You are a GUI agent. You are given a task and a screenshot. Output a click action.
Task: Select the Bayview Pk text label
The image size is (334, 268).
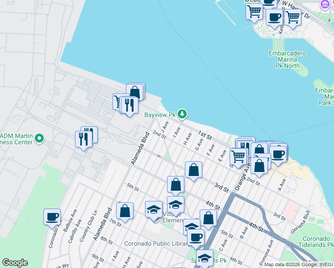click(x=160, y=115)
